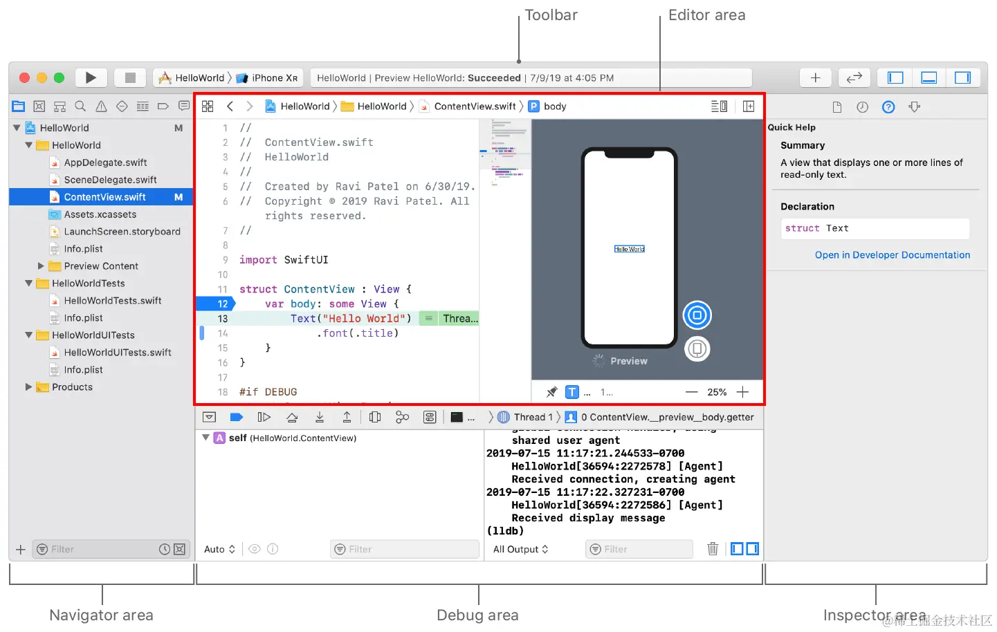This screenshot has width=997, height=632.
Task: Start Live Preview button
Action: pos(697,315)
